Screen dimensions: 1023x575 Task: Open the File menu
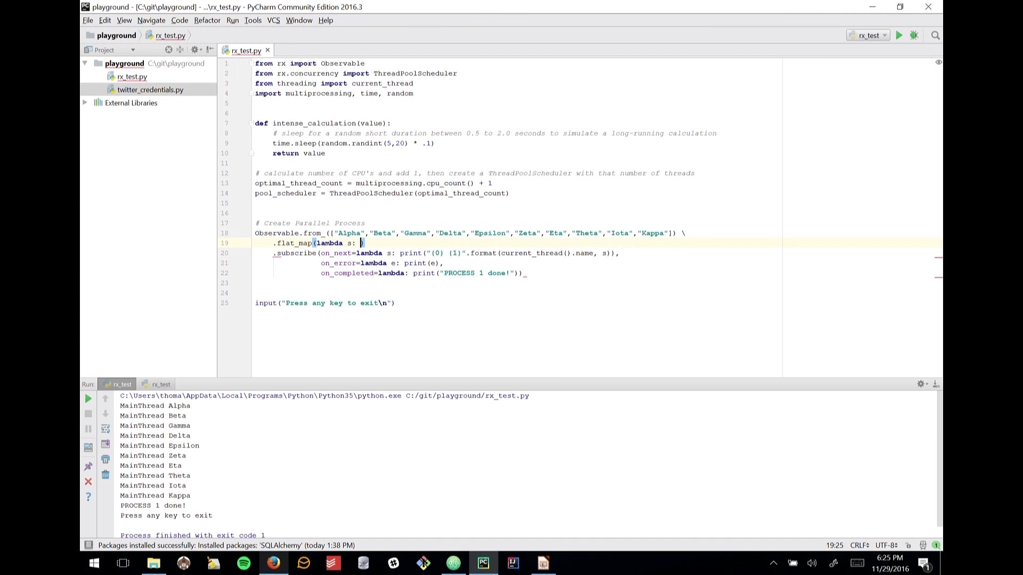(88, 20)
